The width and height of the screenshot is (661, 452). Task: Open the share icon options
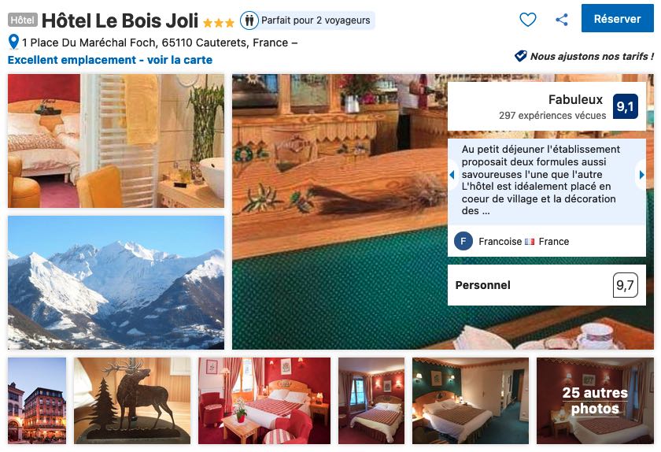click(x=562, y=20)
